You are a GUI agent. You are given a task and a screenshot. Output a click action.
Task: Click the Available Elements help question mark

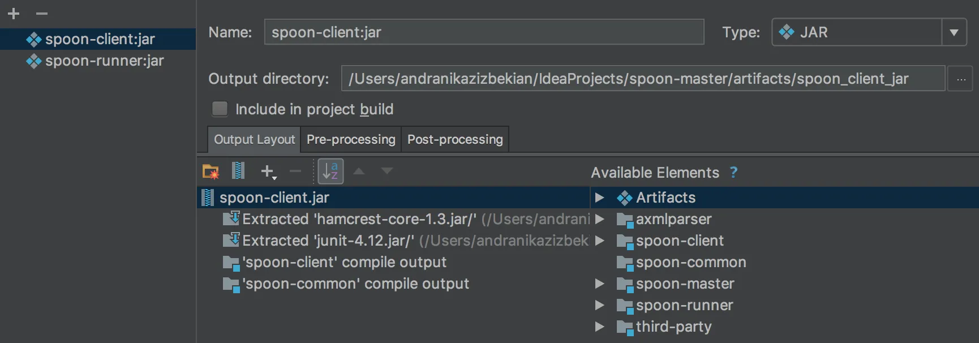[733, 173]
